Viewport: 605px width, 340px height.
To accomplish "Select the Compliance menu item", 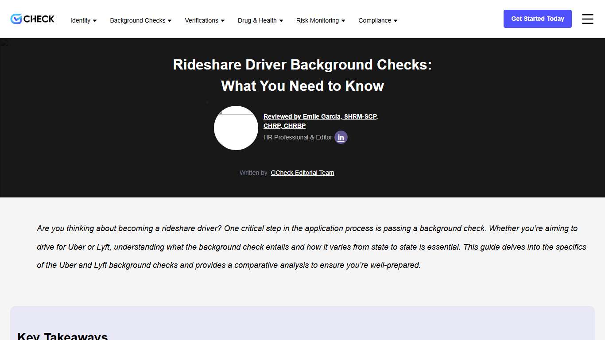I will point(377,20).
